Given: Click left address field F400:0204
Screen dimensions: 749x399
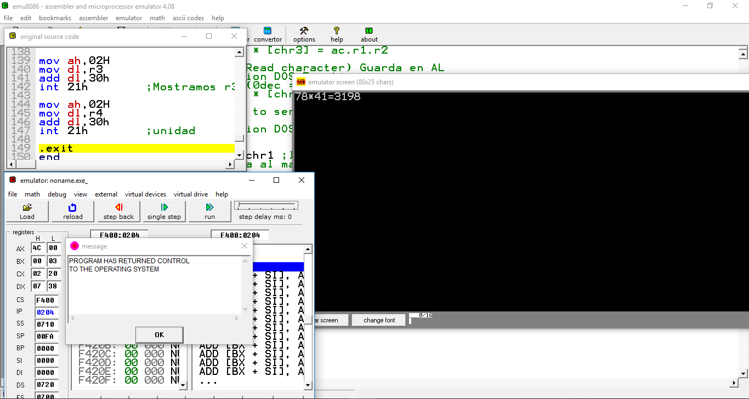Looking at the screenshot, I should 120,235.
